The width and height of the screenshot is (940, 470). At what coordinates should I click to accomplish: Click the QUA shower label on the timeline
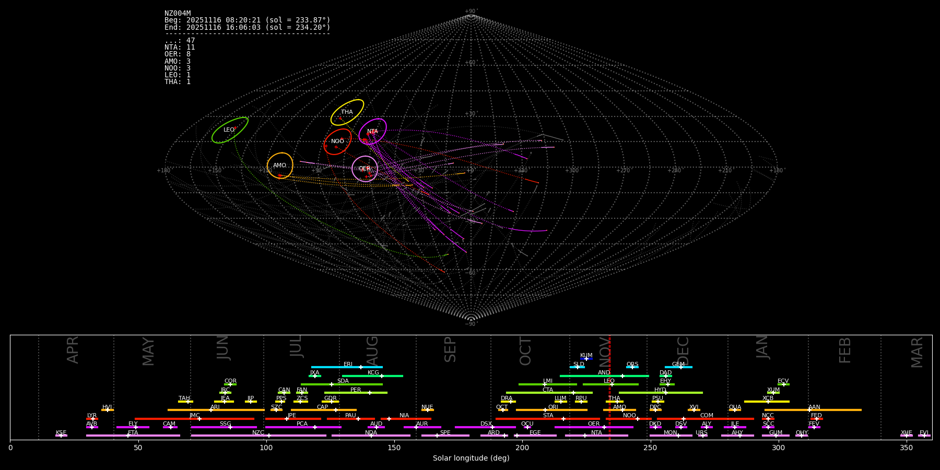click(735, 407)
